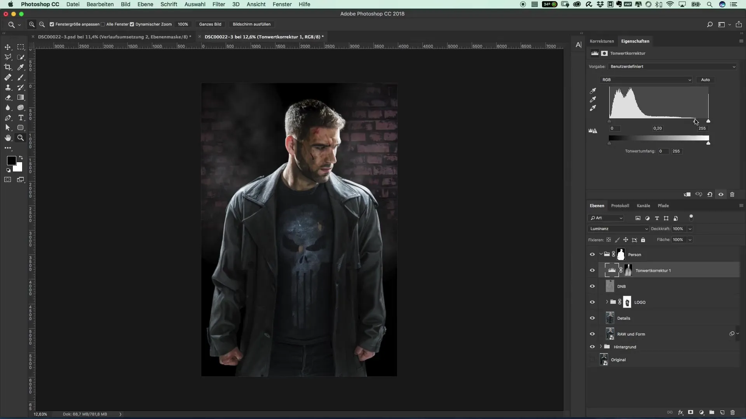Click the Zoom In icon in options bar

(x=32, y=24)
